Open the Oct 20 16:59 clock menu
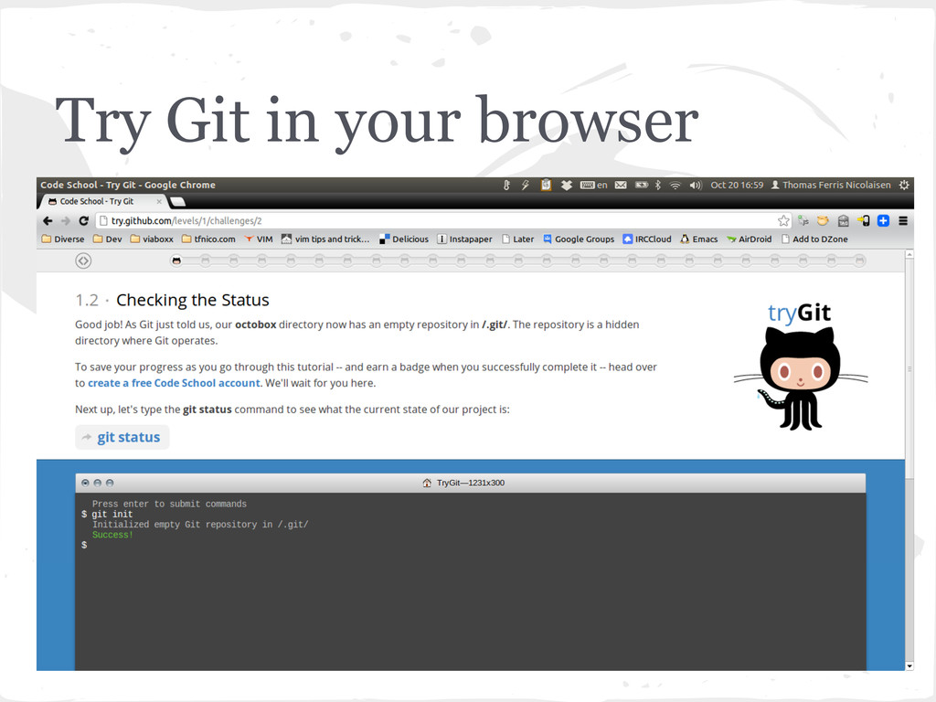The height and width of the screenshot is (702, 936). (737, 185)
